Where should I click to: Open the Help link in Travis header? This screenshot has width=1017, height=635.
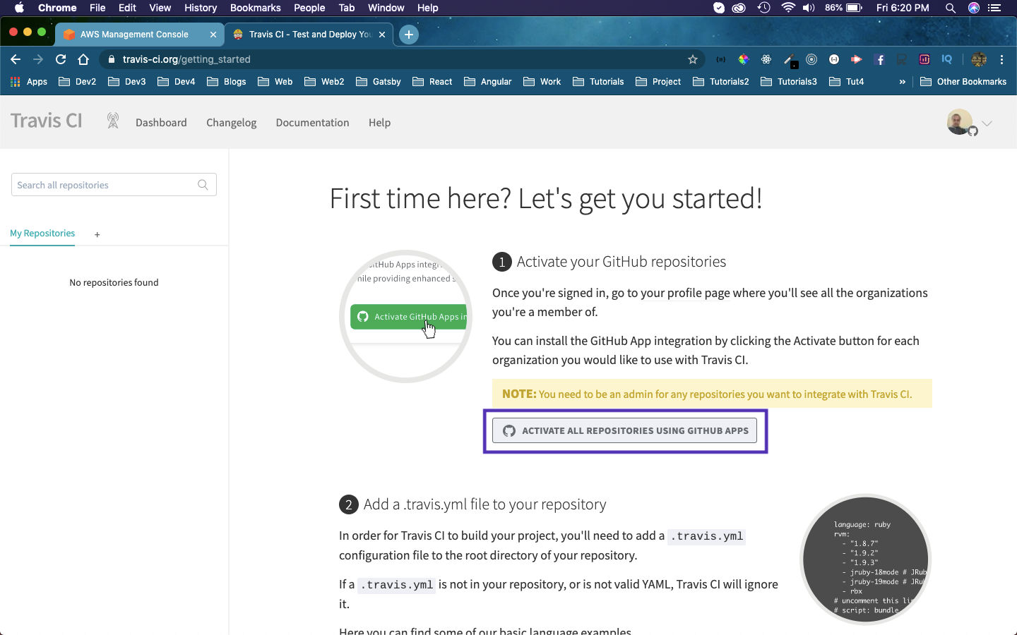pyautogui.click(x=379, y=123)
